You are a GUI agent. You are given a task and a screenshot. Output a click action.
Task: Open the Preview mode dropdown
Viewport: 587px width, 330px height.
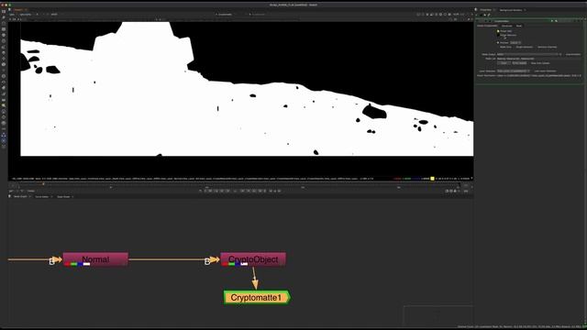515,43
